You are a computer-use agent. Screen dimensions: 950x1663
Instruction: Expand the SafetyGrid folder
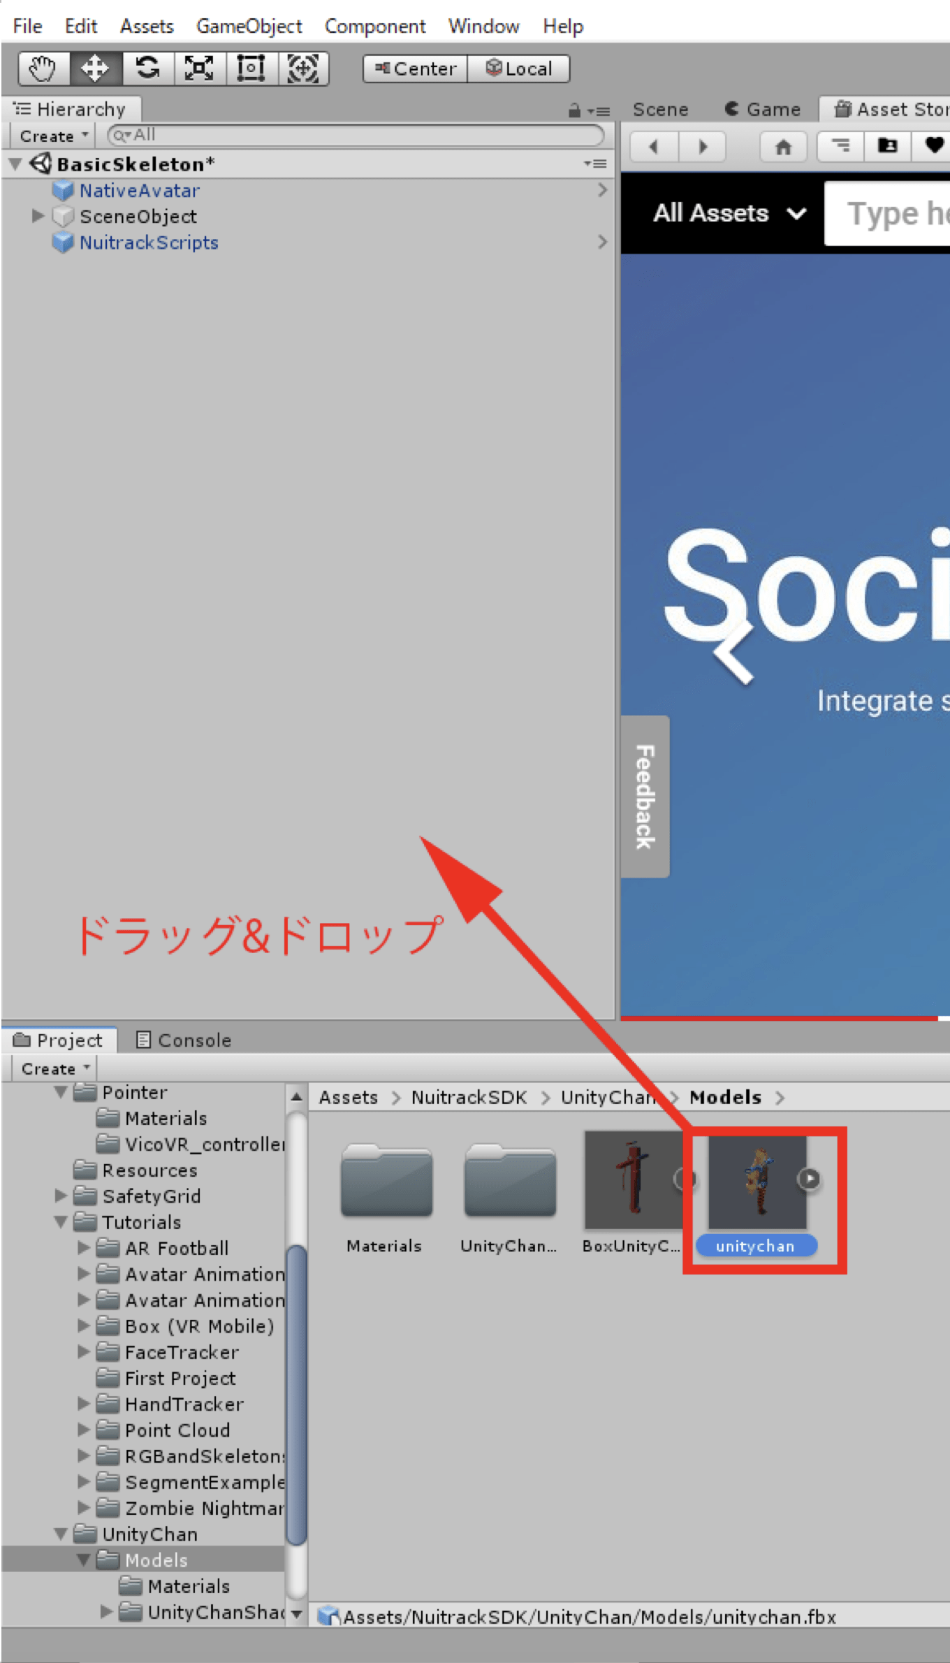point(61,1196)
